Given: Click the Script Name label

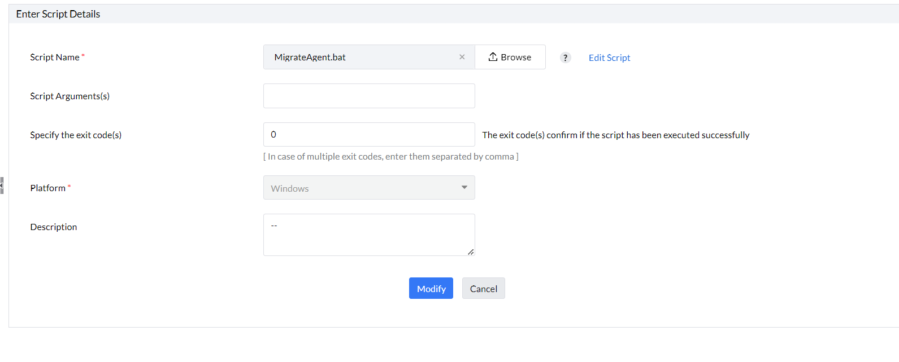Looking at the screenshot, I should click(x=55, y=57).
